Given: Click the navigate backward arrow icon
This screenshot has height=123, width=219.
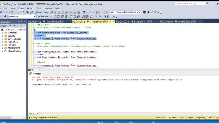Looking at the screenshot, I should 1,12.
